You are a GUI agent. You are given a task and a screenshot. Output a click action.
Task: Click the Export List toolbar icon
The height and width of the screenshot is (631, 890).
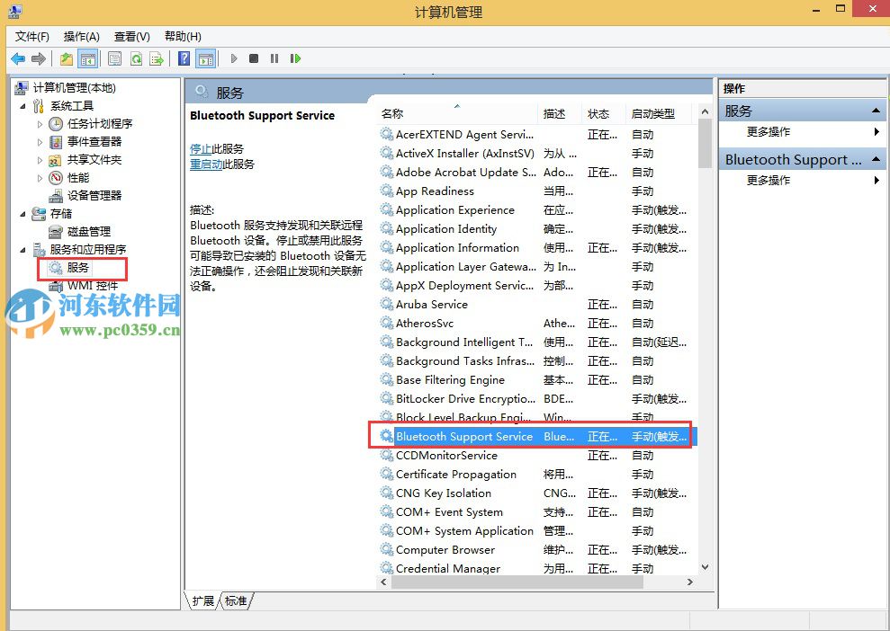[x=157, y=58]
